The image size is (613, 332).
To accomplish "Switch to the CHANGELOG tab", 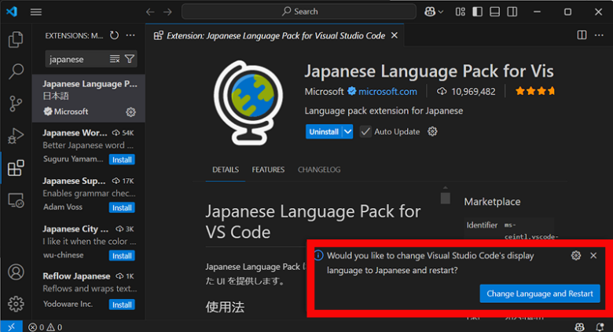I will click(x=319, y=170).
